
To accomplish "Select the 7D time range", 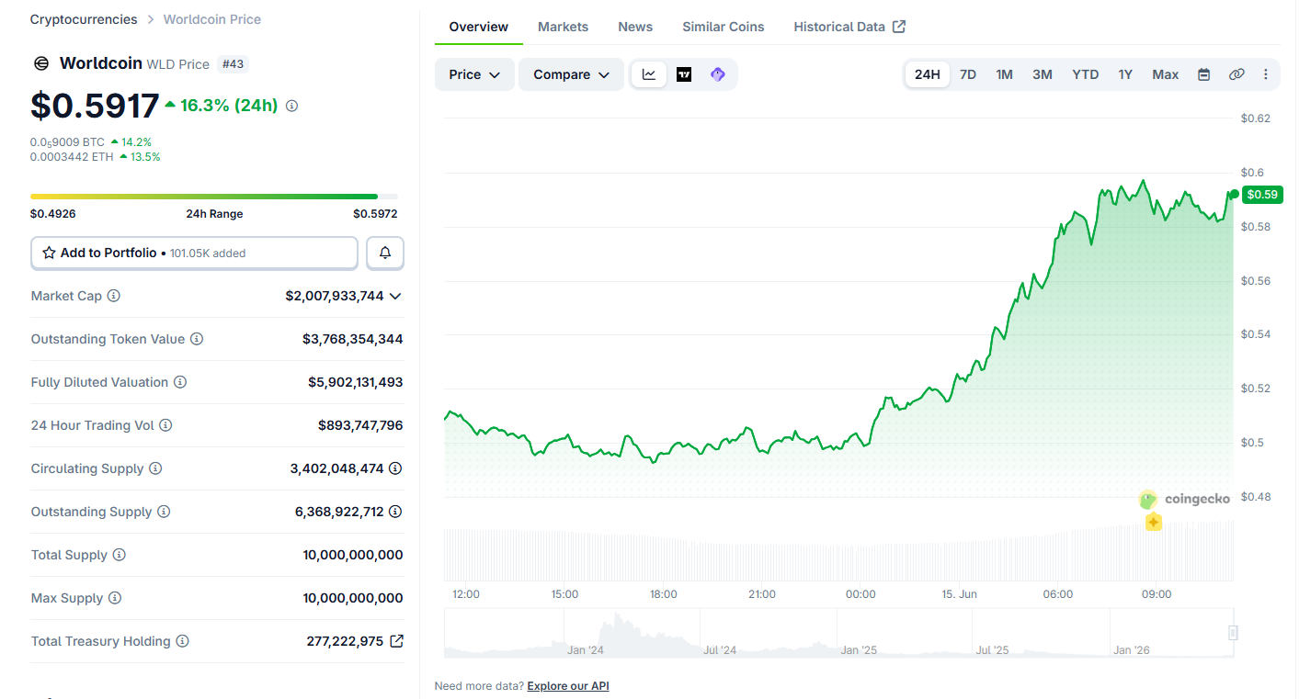I will pos(968,74).
